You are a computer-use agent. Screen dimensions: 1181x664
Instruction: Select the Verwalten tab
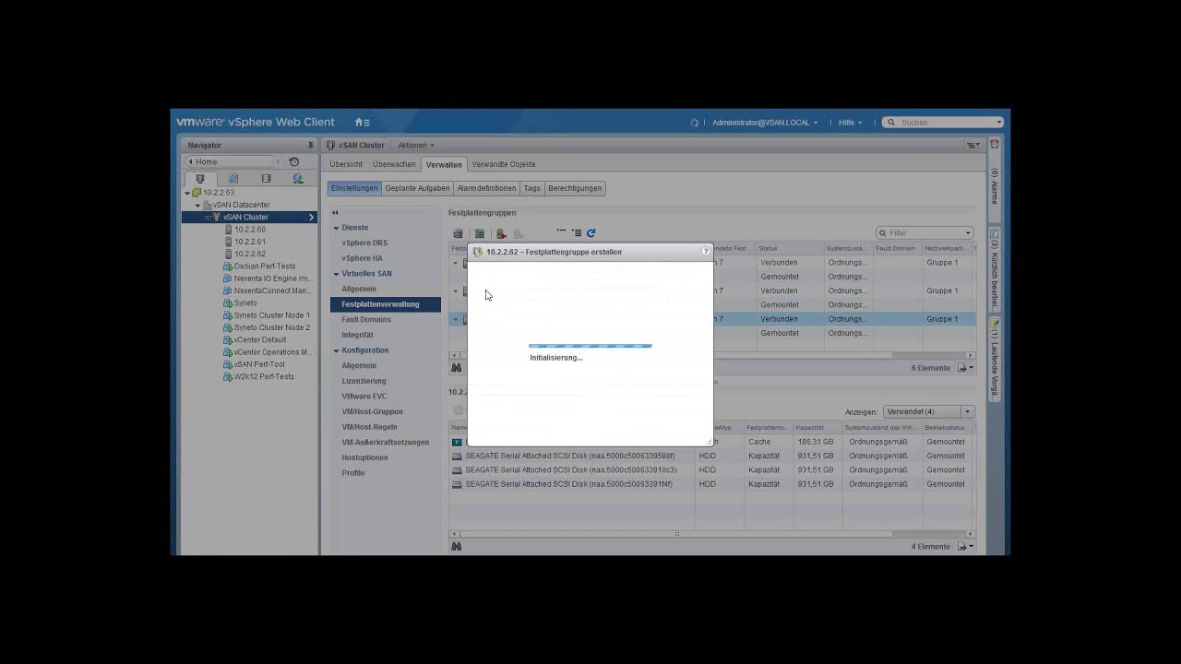(444, 164)
